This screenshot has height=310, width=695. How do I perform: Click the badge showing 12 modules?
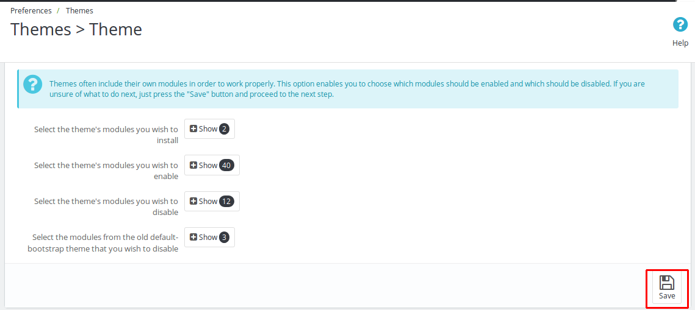pos(226,202)
